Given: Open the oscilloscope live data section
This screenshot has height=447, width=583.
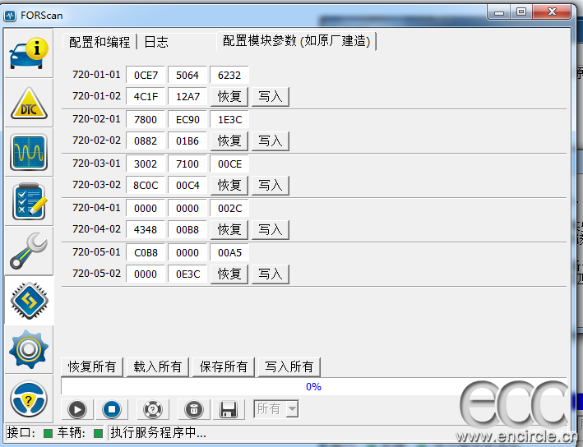Looking at the screenshot, I should pyautogui.click(x=29, y=153).
